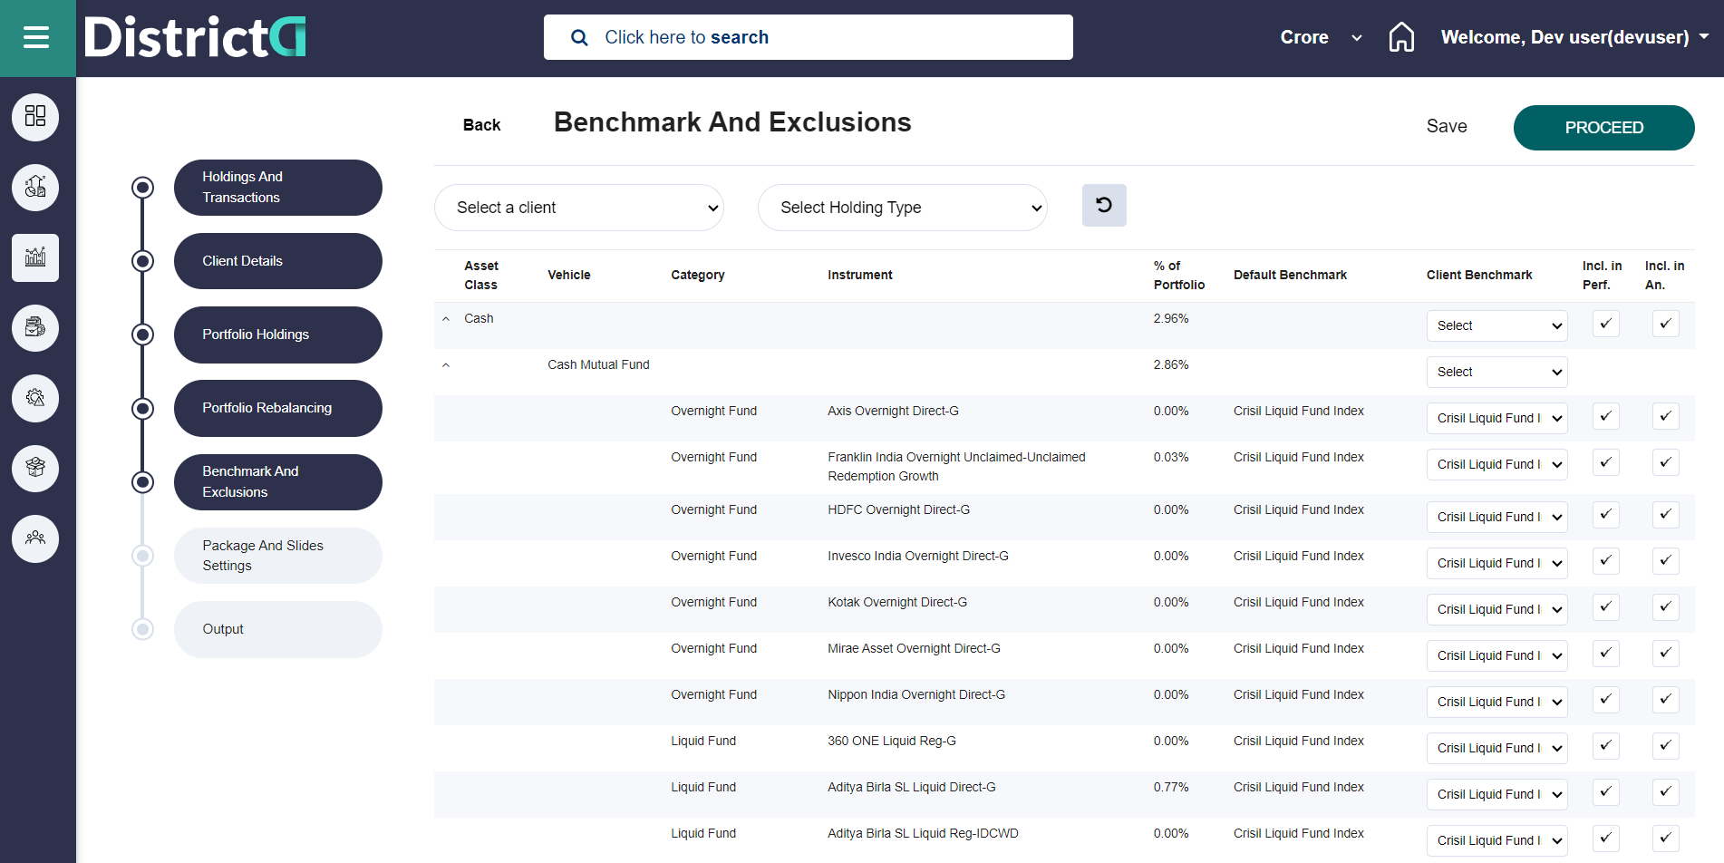Go to home via house icon
1724x863 pixels.
[x=1401, y=37]
